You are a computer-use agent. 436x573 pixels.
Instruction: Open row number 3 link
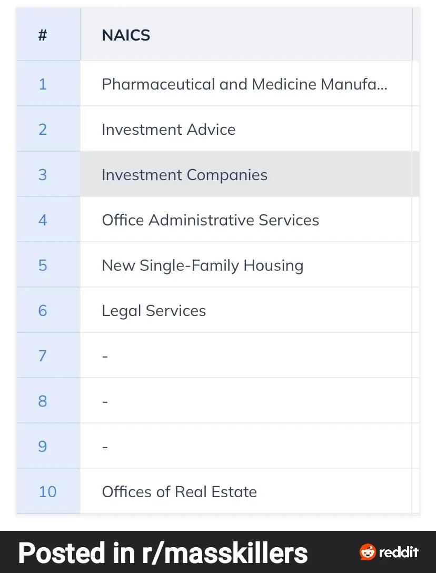pos(43,175)
